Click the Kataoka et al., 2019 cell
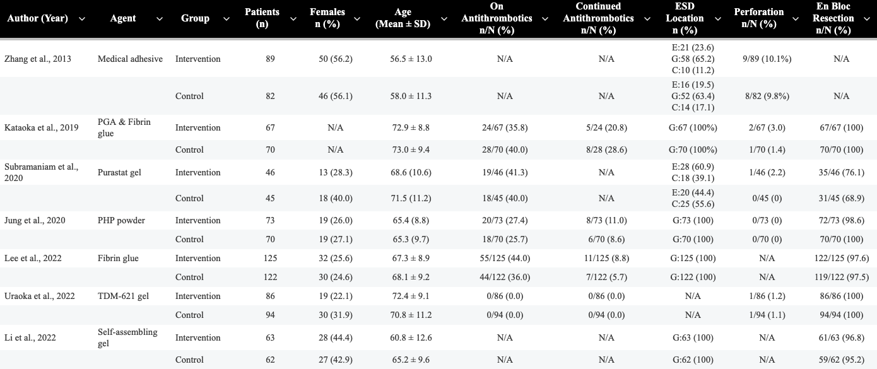This screenshot has width=877, height=369. point(42,127)
